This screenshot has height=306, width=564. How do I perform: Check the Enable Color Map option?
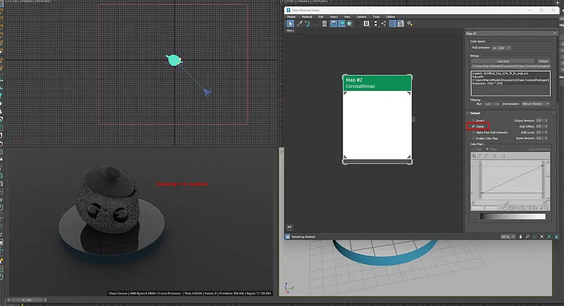[x=474, y=138]
